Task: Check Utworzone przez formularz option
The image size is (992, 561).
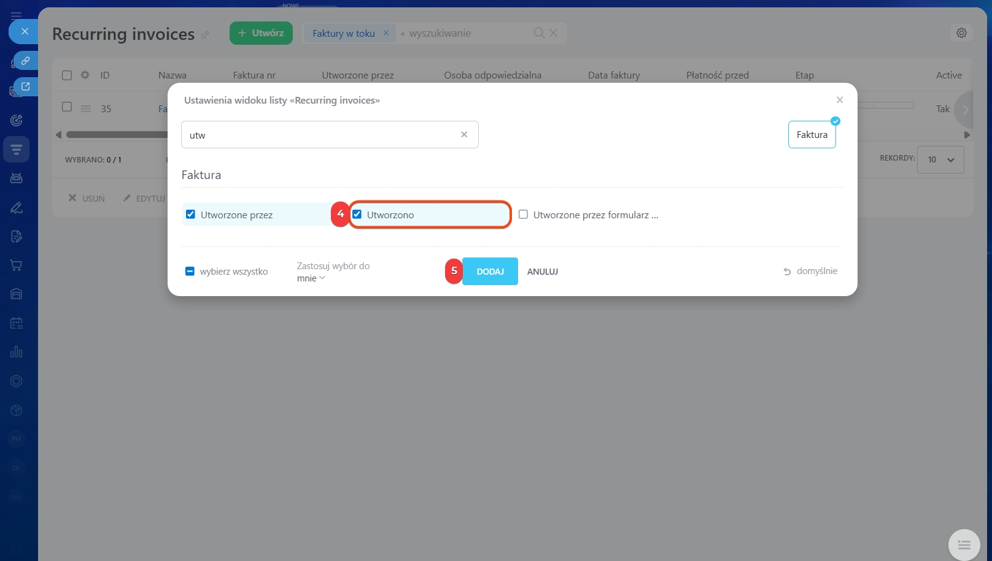Action: click(523, 214)
